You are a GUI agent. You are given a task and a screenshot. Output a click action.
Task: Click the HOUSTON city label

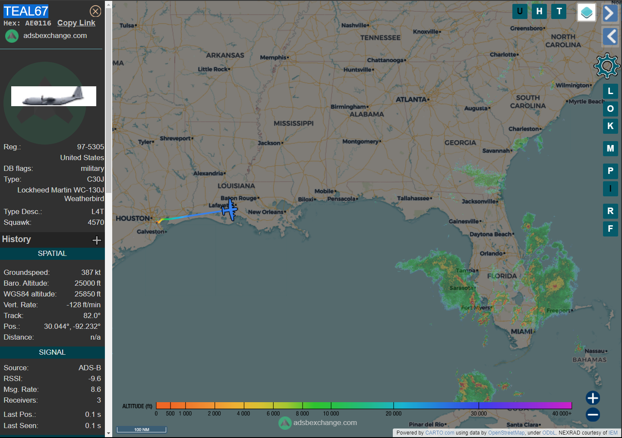(x=133, y=218)
